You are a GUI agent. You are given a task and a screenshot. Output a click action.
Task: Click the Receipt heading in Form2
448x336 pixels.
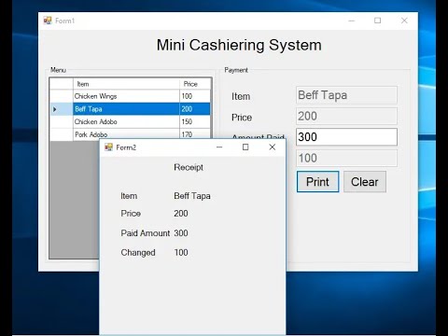(x=189, y=167)
